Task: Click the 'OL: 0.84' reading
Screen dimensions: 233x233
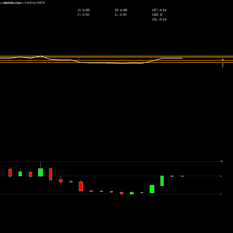Action: [159, 20]
